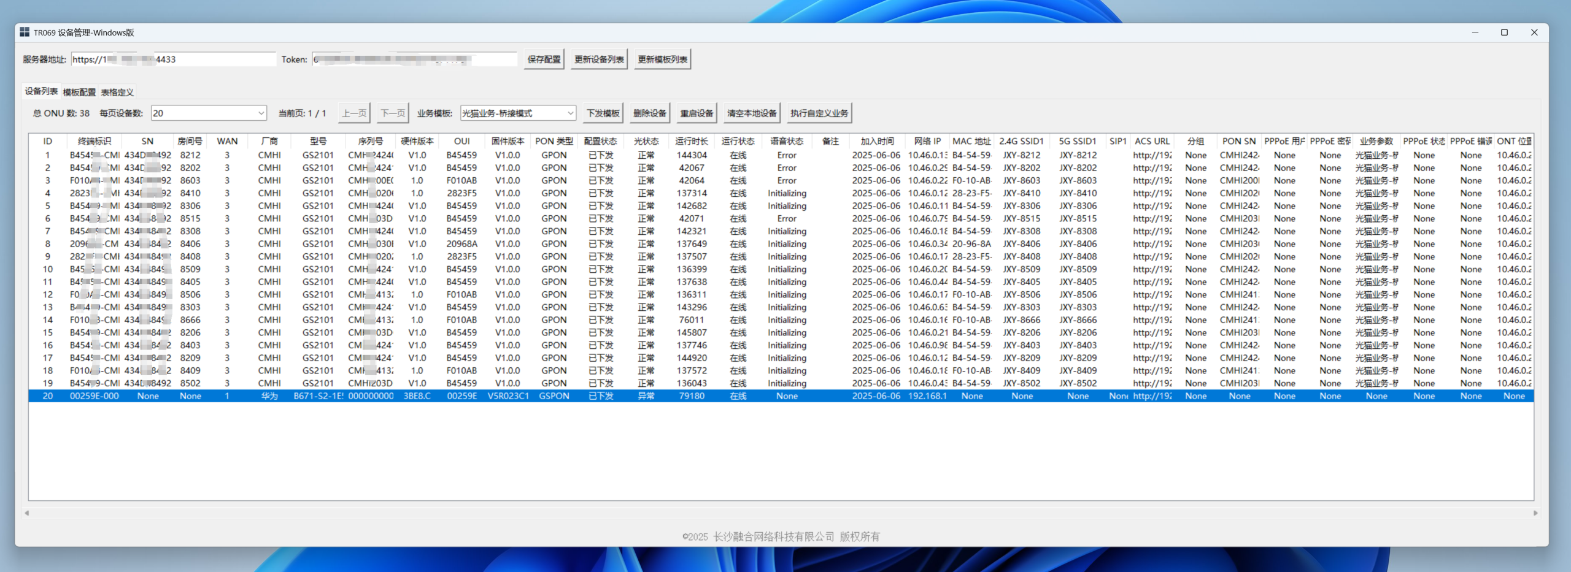Select the row with room number 8509
The height and width of the screenshot is (572, 1571).
pos(781,269)
